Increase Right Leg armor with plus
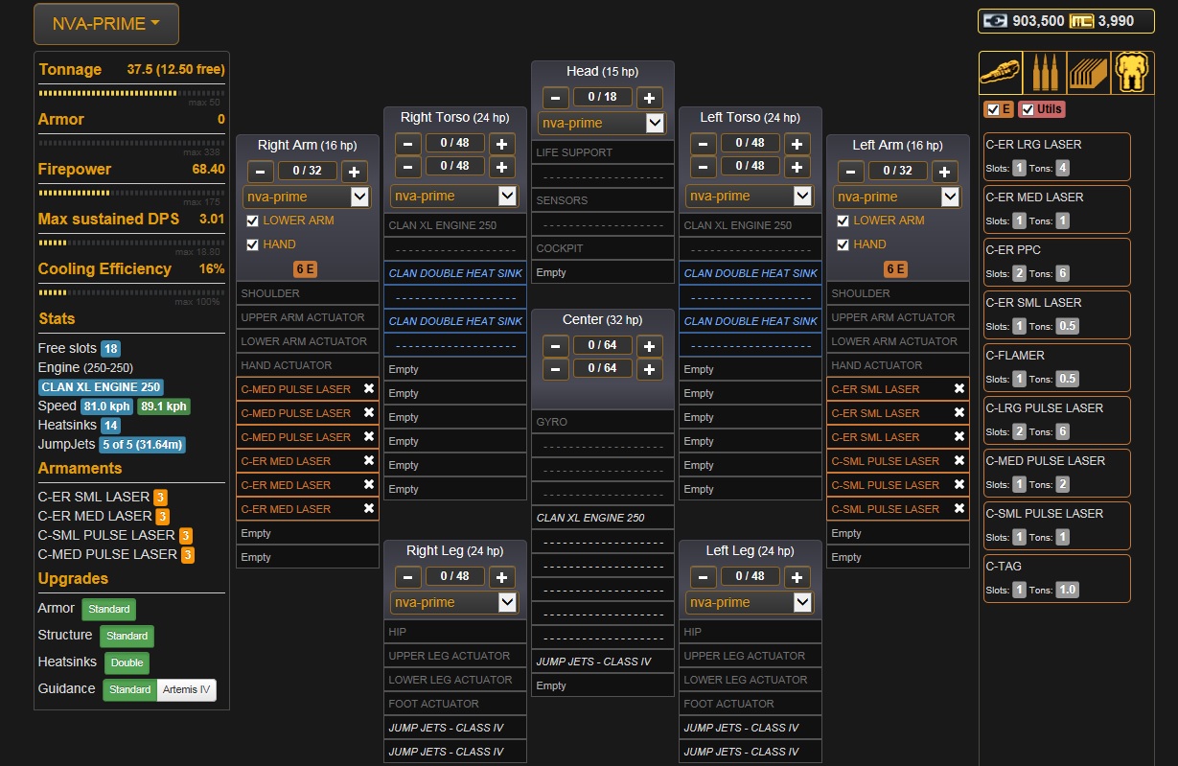This screenshot has width=1178, height=766. pos(501,577)
